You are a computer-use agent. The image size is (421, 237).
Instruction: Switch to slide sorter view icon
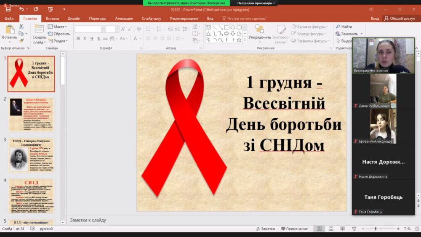(x=331, y=229)
